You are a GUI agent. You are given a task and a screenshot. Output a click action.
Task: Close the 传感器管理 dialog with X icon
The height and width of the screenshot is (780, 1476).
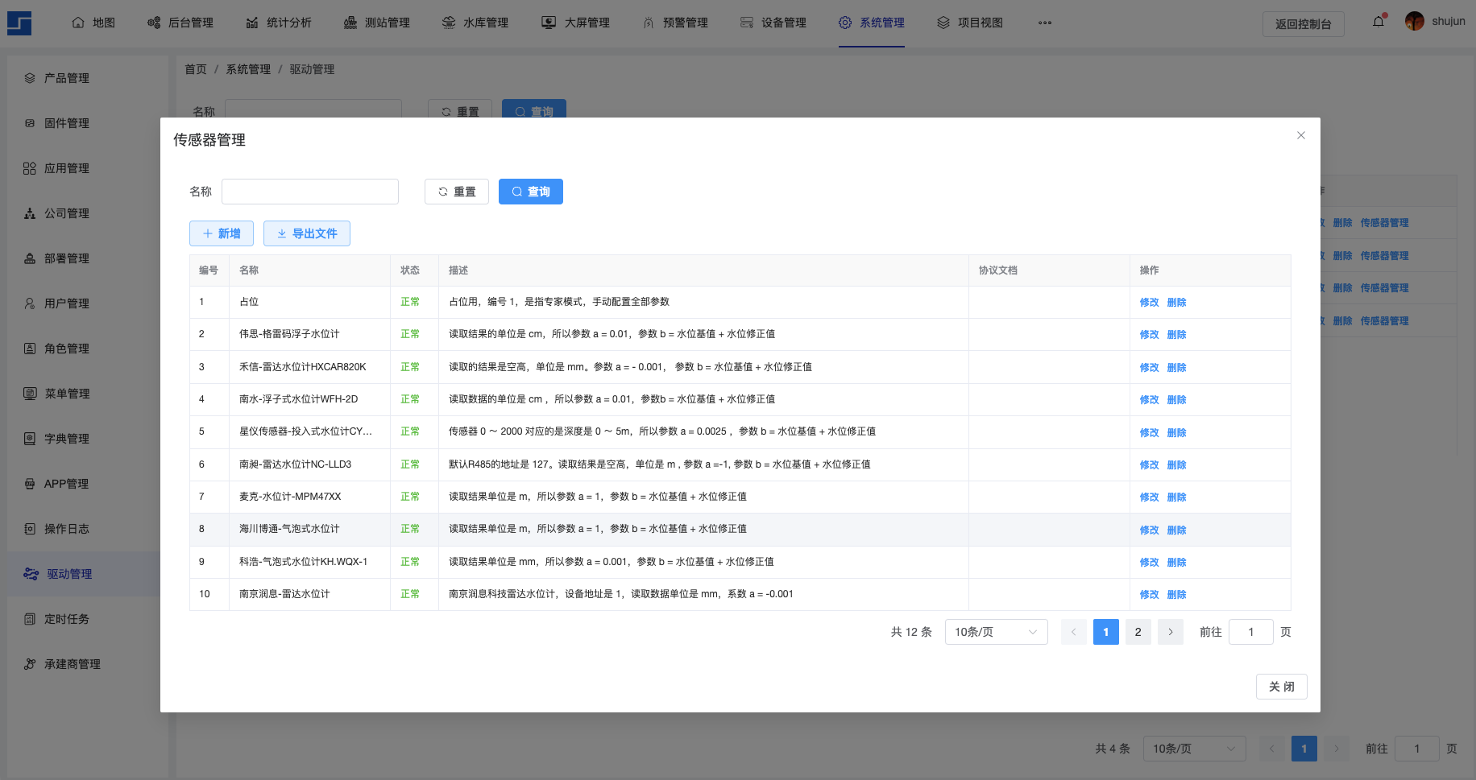pos(1300,135)
